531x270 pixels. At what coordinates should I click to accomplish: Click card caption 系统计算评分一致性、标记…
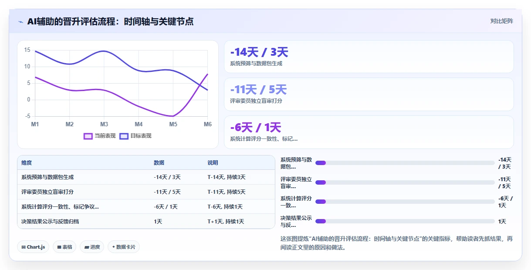pos(264,139)
